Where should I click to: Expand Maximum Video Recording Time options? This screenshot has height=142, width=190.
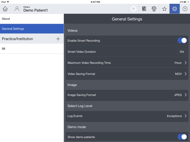pyautogui.click(x=127, y=63)
